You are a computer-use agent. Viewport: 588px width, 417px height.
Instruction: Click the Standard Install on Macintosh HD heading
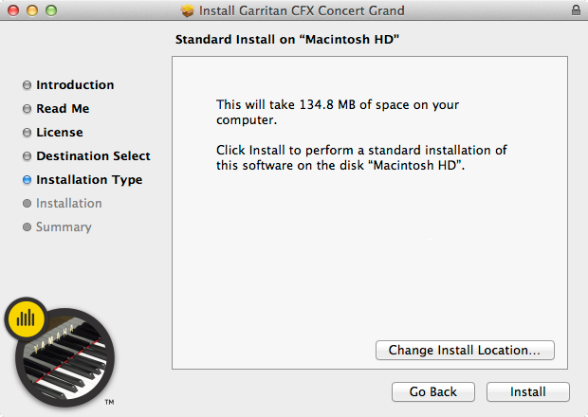[287, 40]
